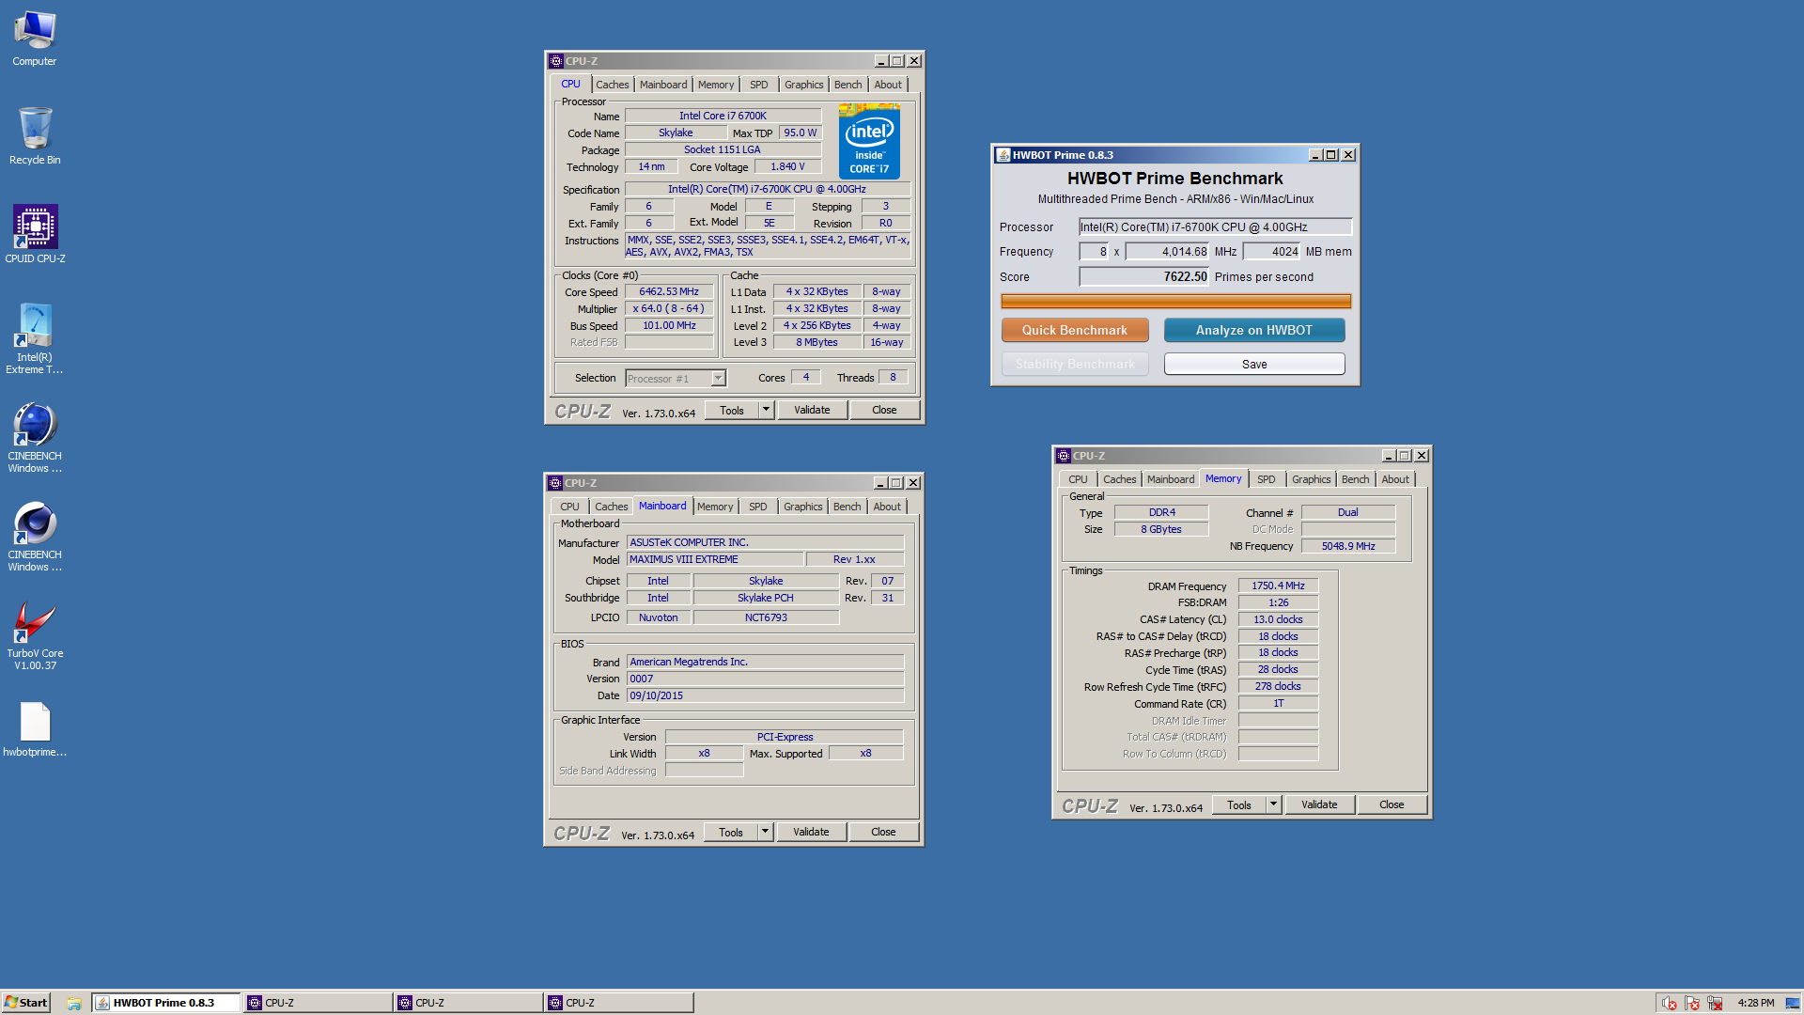Click Close button in Mainboard window
Image resolution: width=1804 pixels, height=1015 pixels.
883,832
